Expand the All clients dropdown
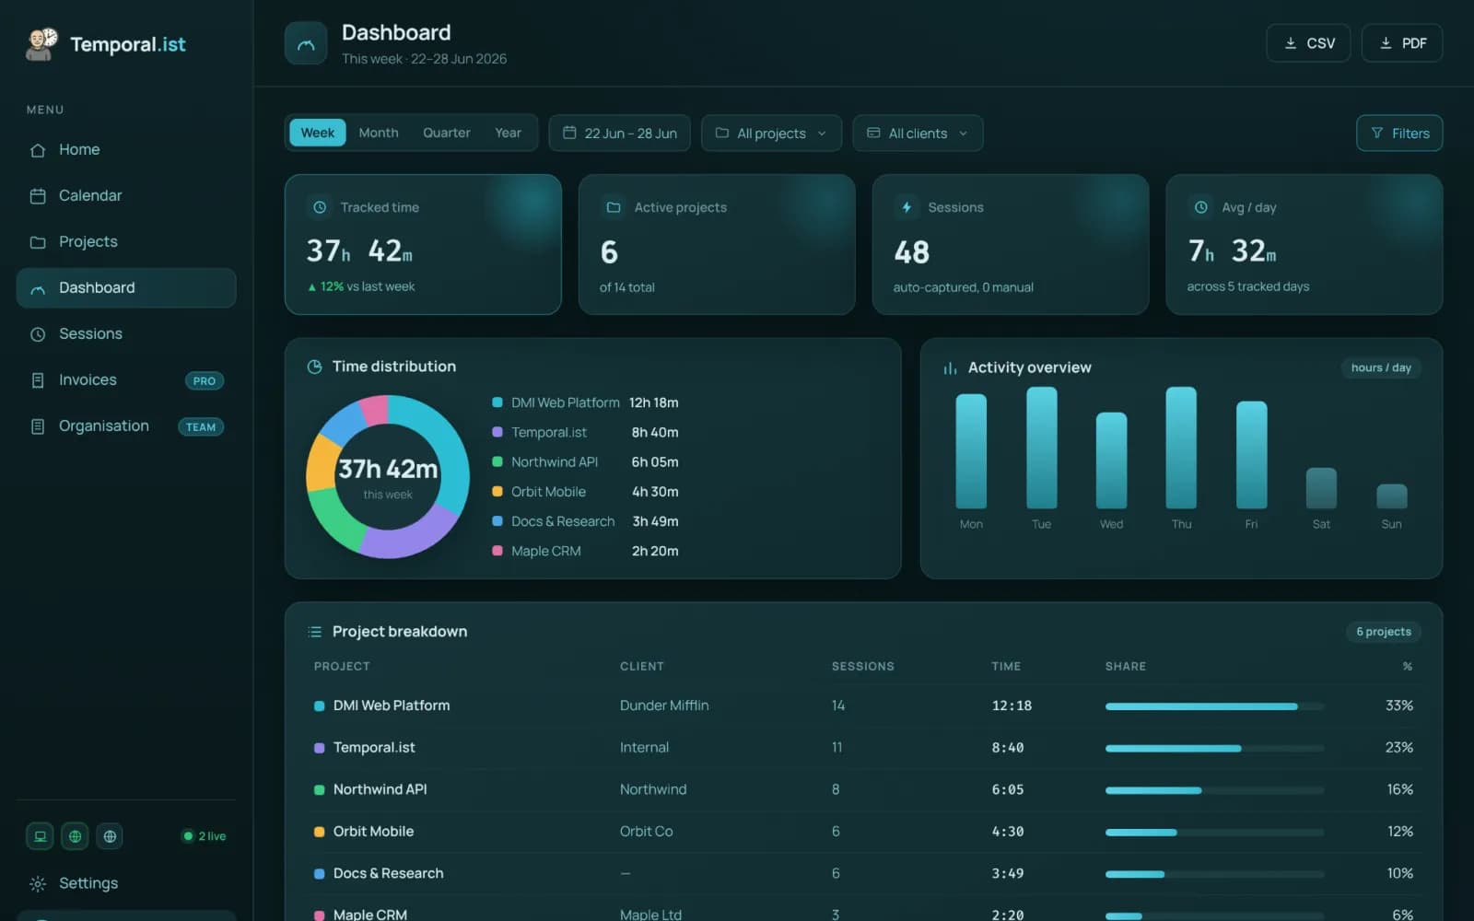Screen dimensions: 1474x921 click(x=918, y=133)
